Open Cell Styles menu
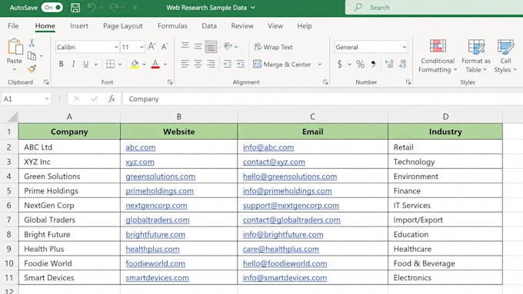 click(x=505, y=56)
